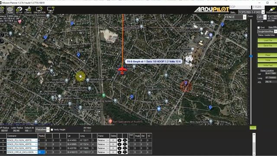Delete row 4 with its X button

[113, 140]
